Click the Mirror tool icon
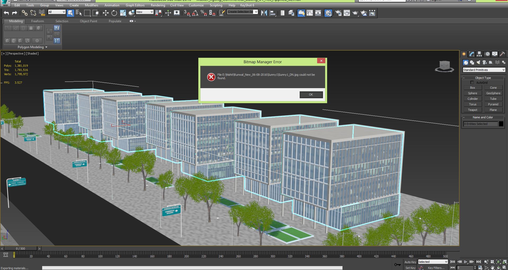 click(264, 13)
